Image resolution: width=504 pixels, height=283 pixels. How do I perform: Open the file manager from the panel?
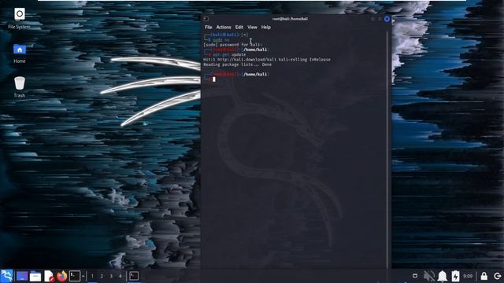click(35, 276)
